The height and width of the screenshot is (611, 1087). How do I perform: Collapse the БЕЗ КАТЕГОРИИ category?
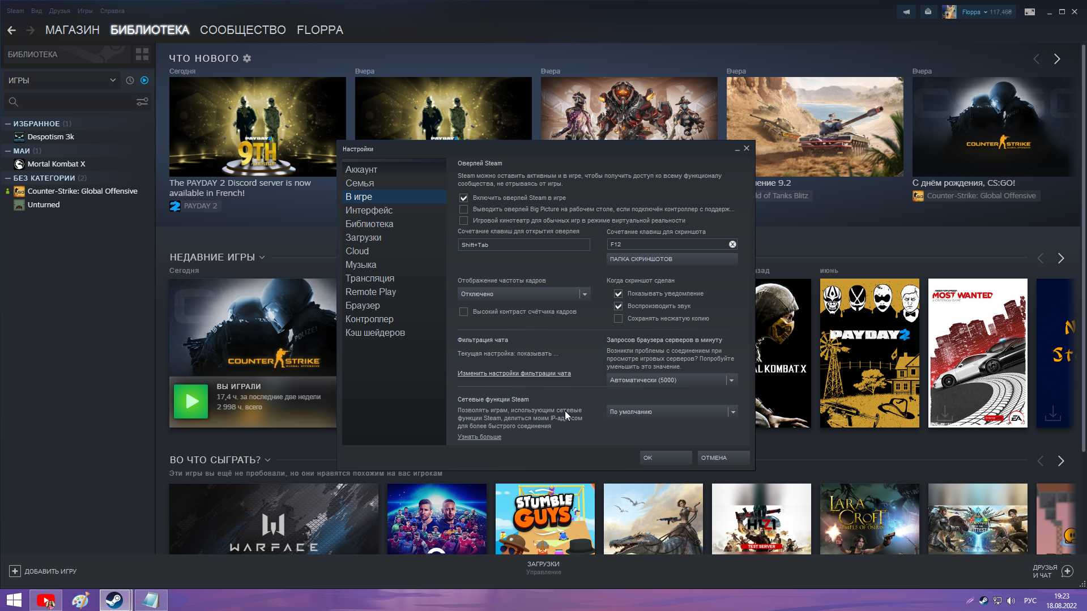(x=8, y=178)
